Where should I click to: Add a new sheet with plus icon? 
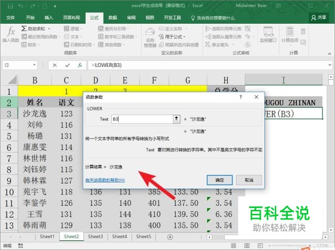click(170, 237)
